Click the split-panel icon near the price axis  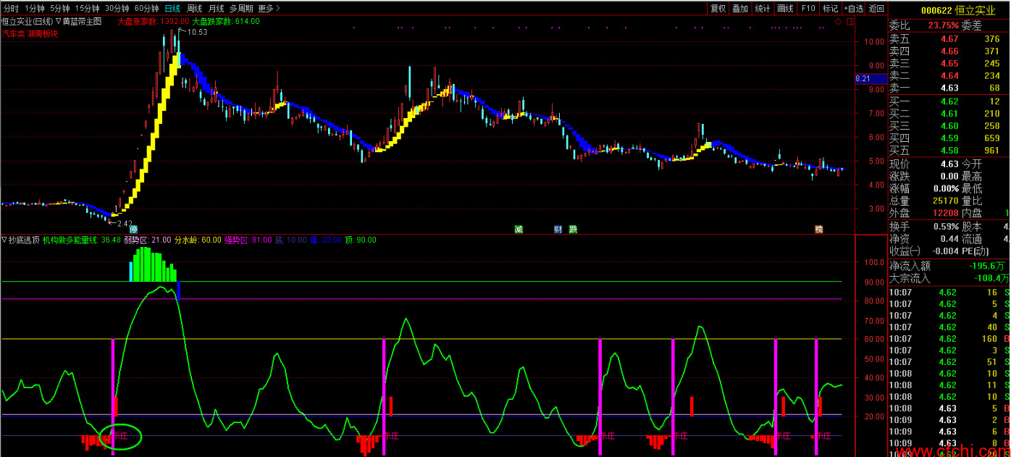[850, 22]
